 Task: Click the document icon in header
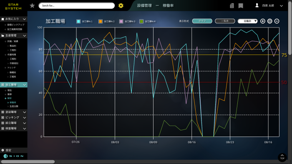tap(232, 6)
